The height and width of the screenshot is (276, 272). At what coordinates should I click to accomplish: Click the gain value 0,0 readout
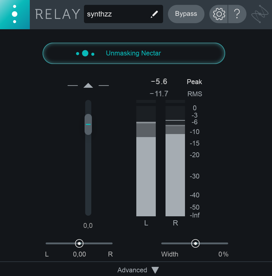tap(88, 225)
